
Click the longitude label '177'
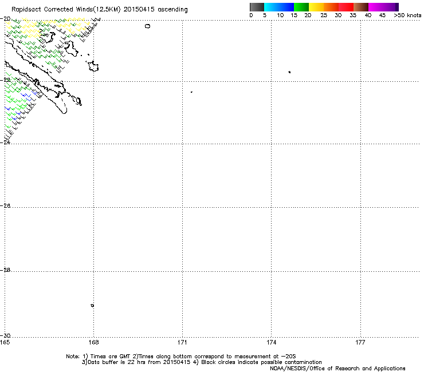click(360, 343)
